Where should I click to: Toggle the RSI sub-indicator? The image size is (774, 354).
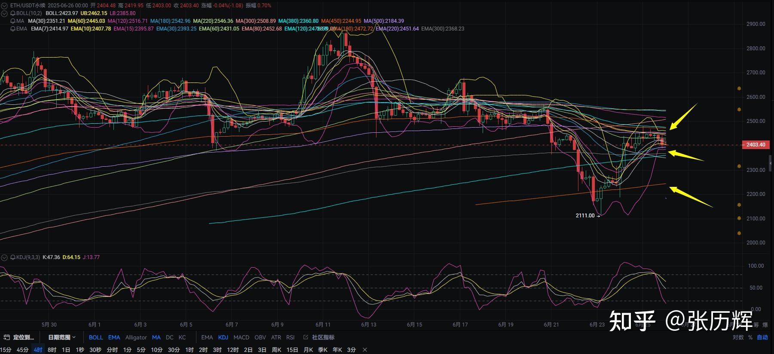[x=291, y=337]
